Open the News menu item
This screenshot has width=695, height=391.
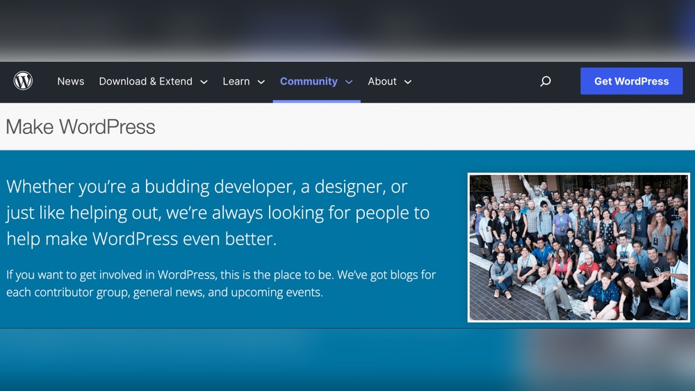tap(70, 81)
